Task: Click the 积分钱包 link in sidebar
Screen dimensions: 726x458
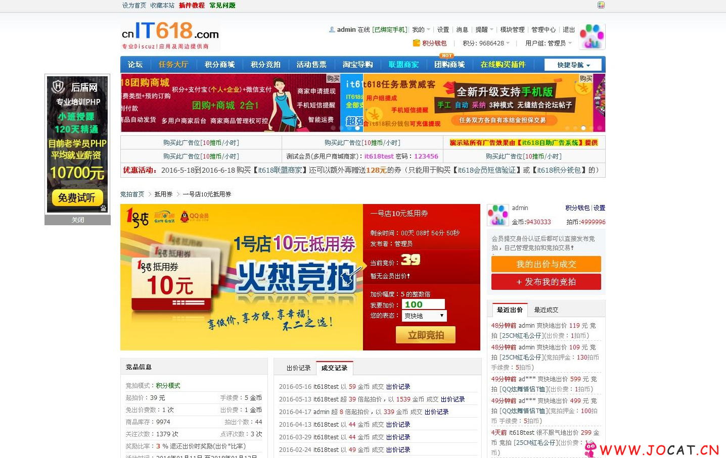Action: (577, 208)
